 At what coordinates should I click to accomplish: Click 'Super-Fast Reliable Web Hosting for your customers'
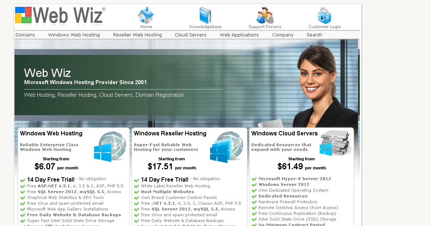[166, 147]
